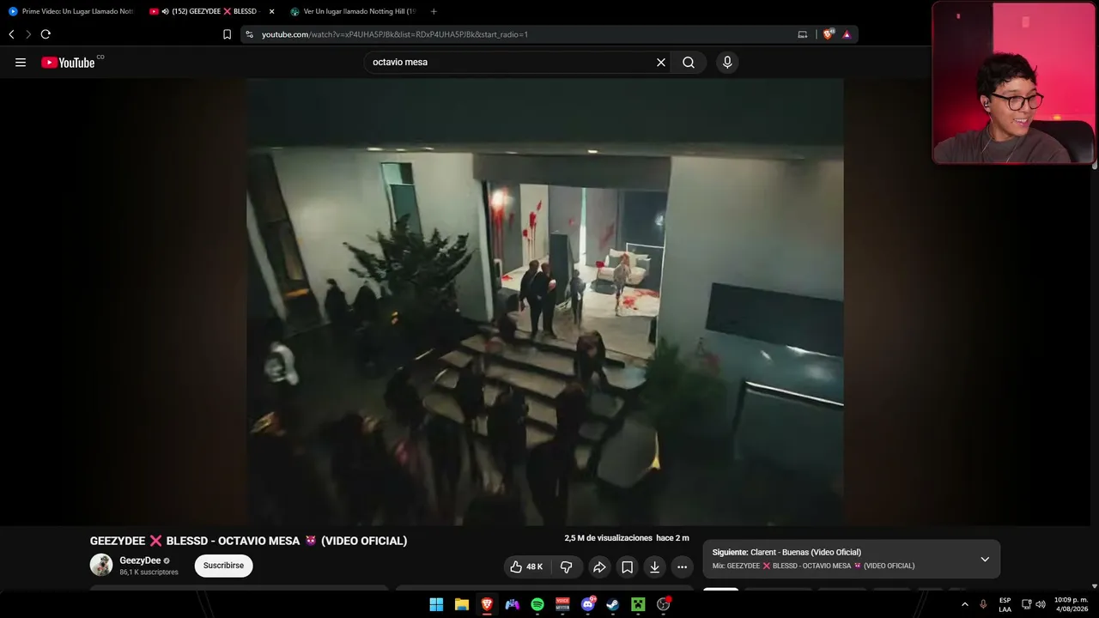Switch the ESP LAA keyboard language

pos(1005,604)
